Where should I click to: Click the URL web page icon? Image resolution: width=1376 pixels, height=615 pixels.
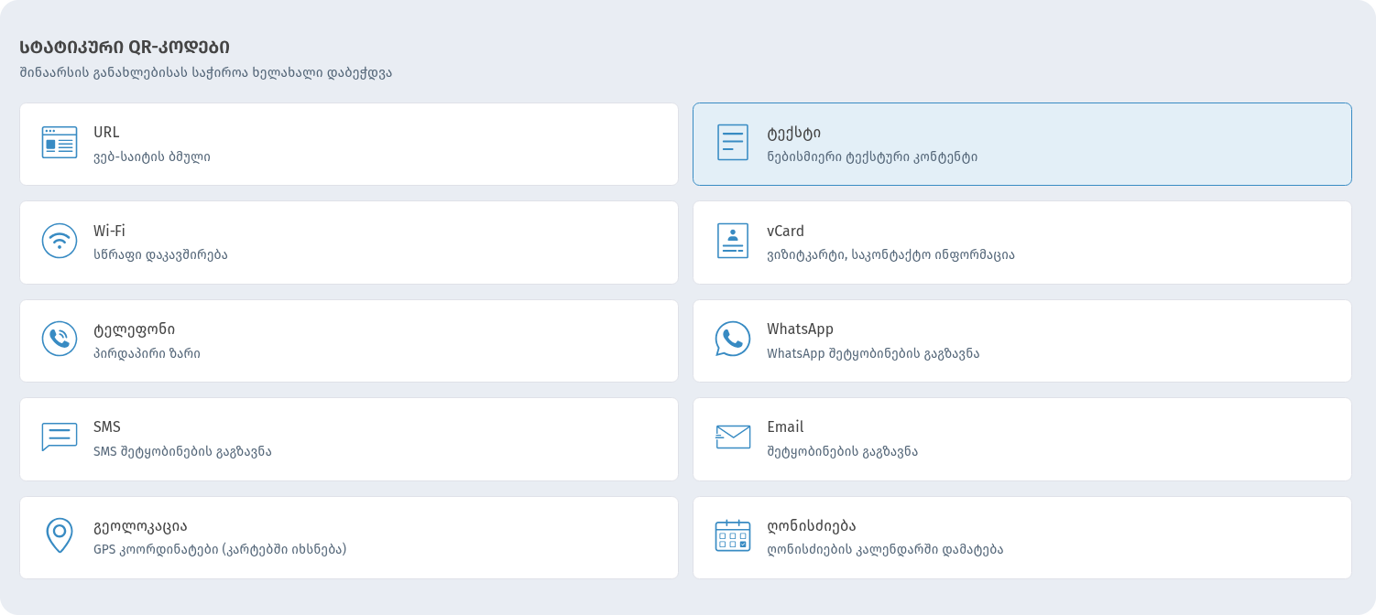click(x=60, y=143)
